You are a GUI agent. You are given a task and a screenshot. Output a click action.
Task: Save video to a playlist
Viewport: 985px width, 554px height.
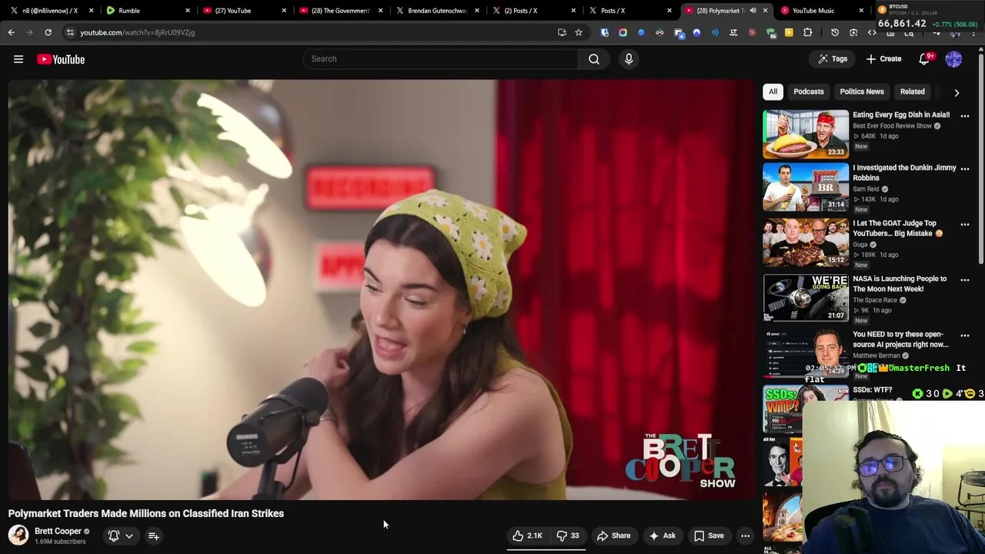click(x=709, y=536)
